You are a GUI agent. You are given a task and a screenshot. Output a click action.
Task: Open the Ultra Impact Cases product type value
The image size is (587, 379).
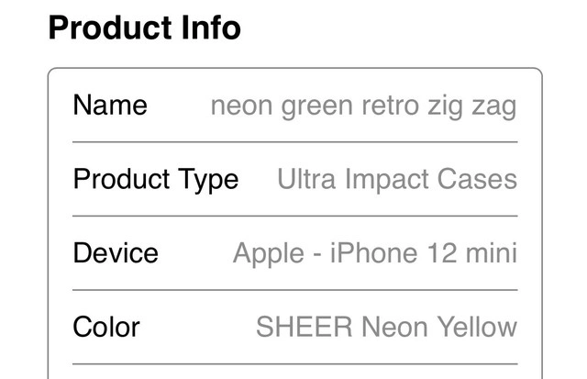coord(396,179)
